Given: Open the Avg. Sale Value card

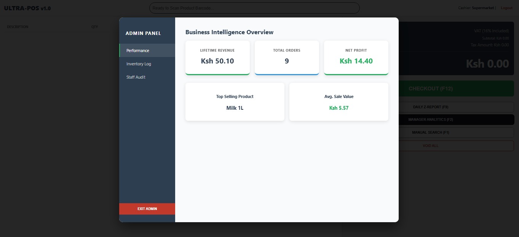Looking at the screenshot, I should click(x=339, y=101).
